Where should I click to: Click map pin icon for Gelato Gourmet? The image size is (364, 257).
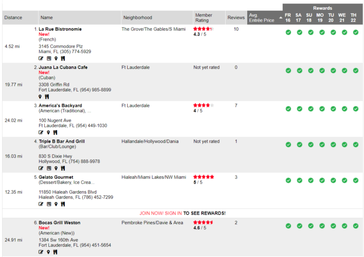(x=56, y=204)
